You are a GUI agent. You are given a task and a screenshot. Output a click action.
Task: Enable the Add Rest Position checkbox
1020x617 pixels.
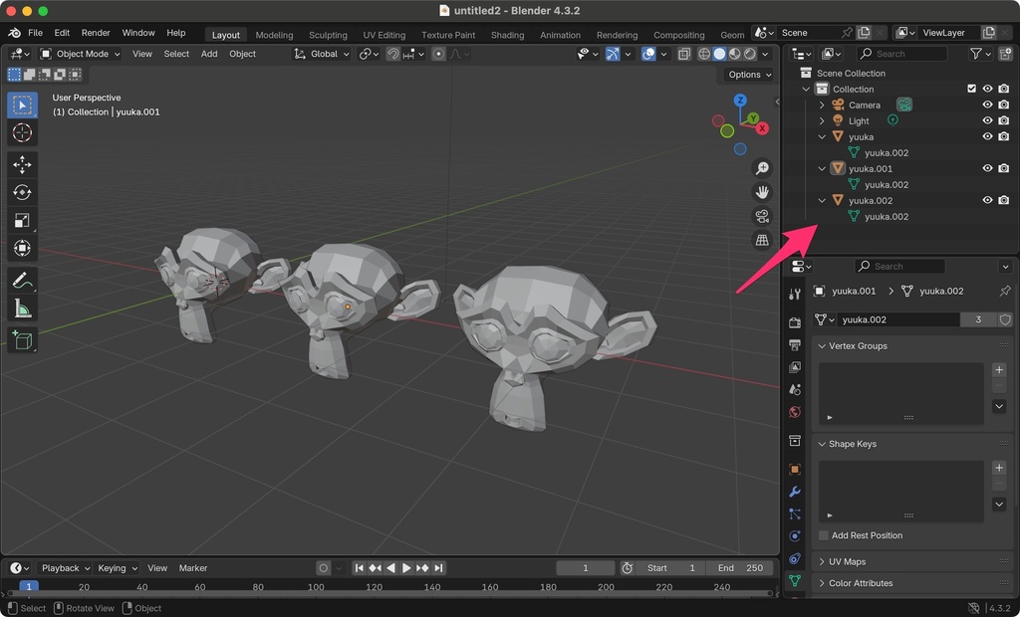(x=824, y=535)
